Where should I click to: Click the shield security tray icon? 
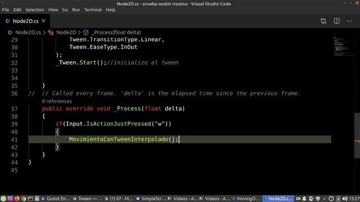318,199
